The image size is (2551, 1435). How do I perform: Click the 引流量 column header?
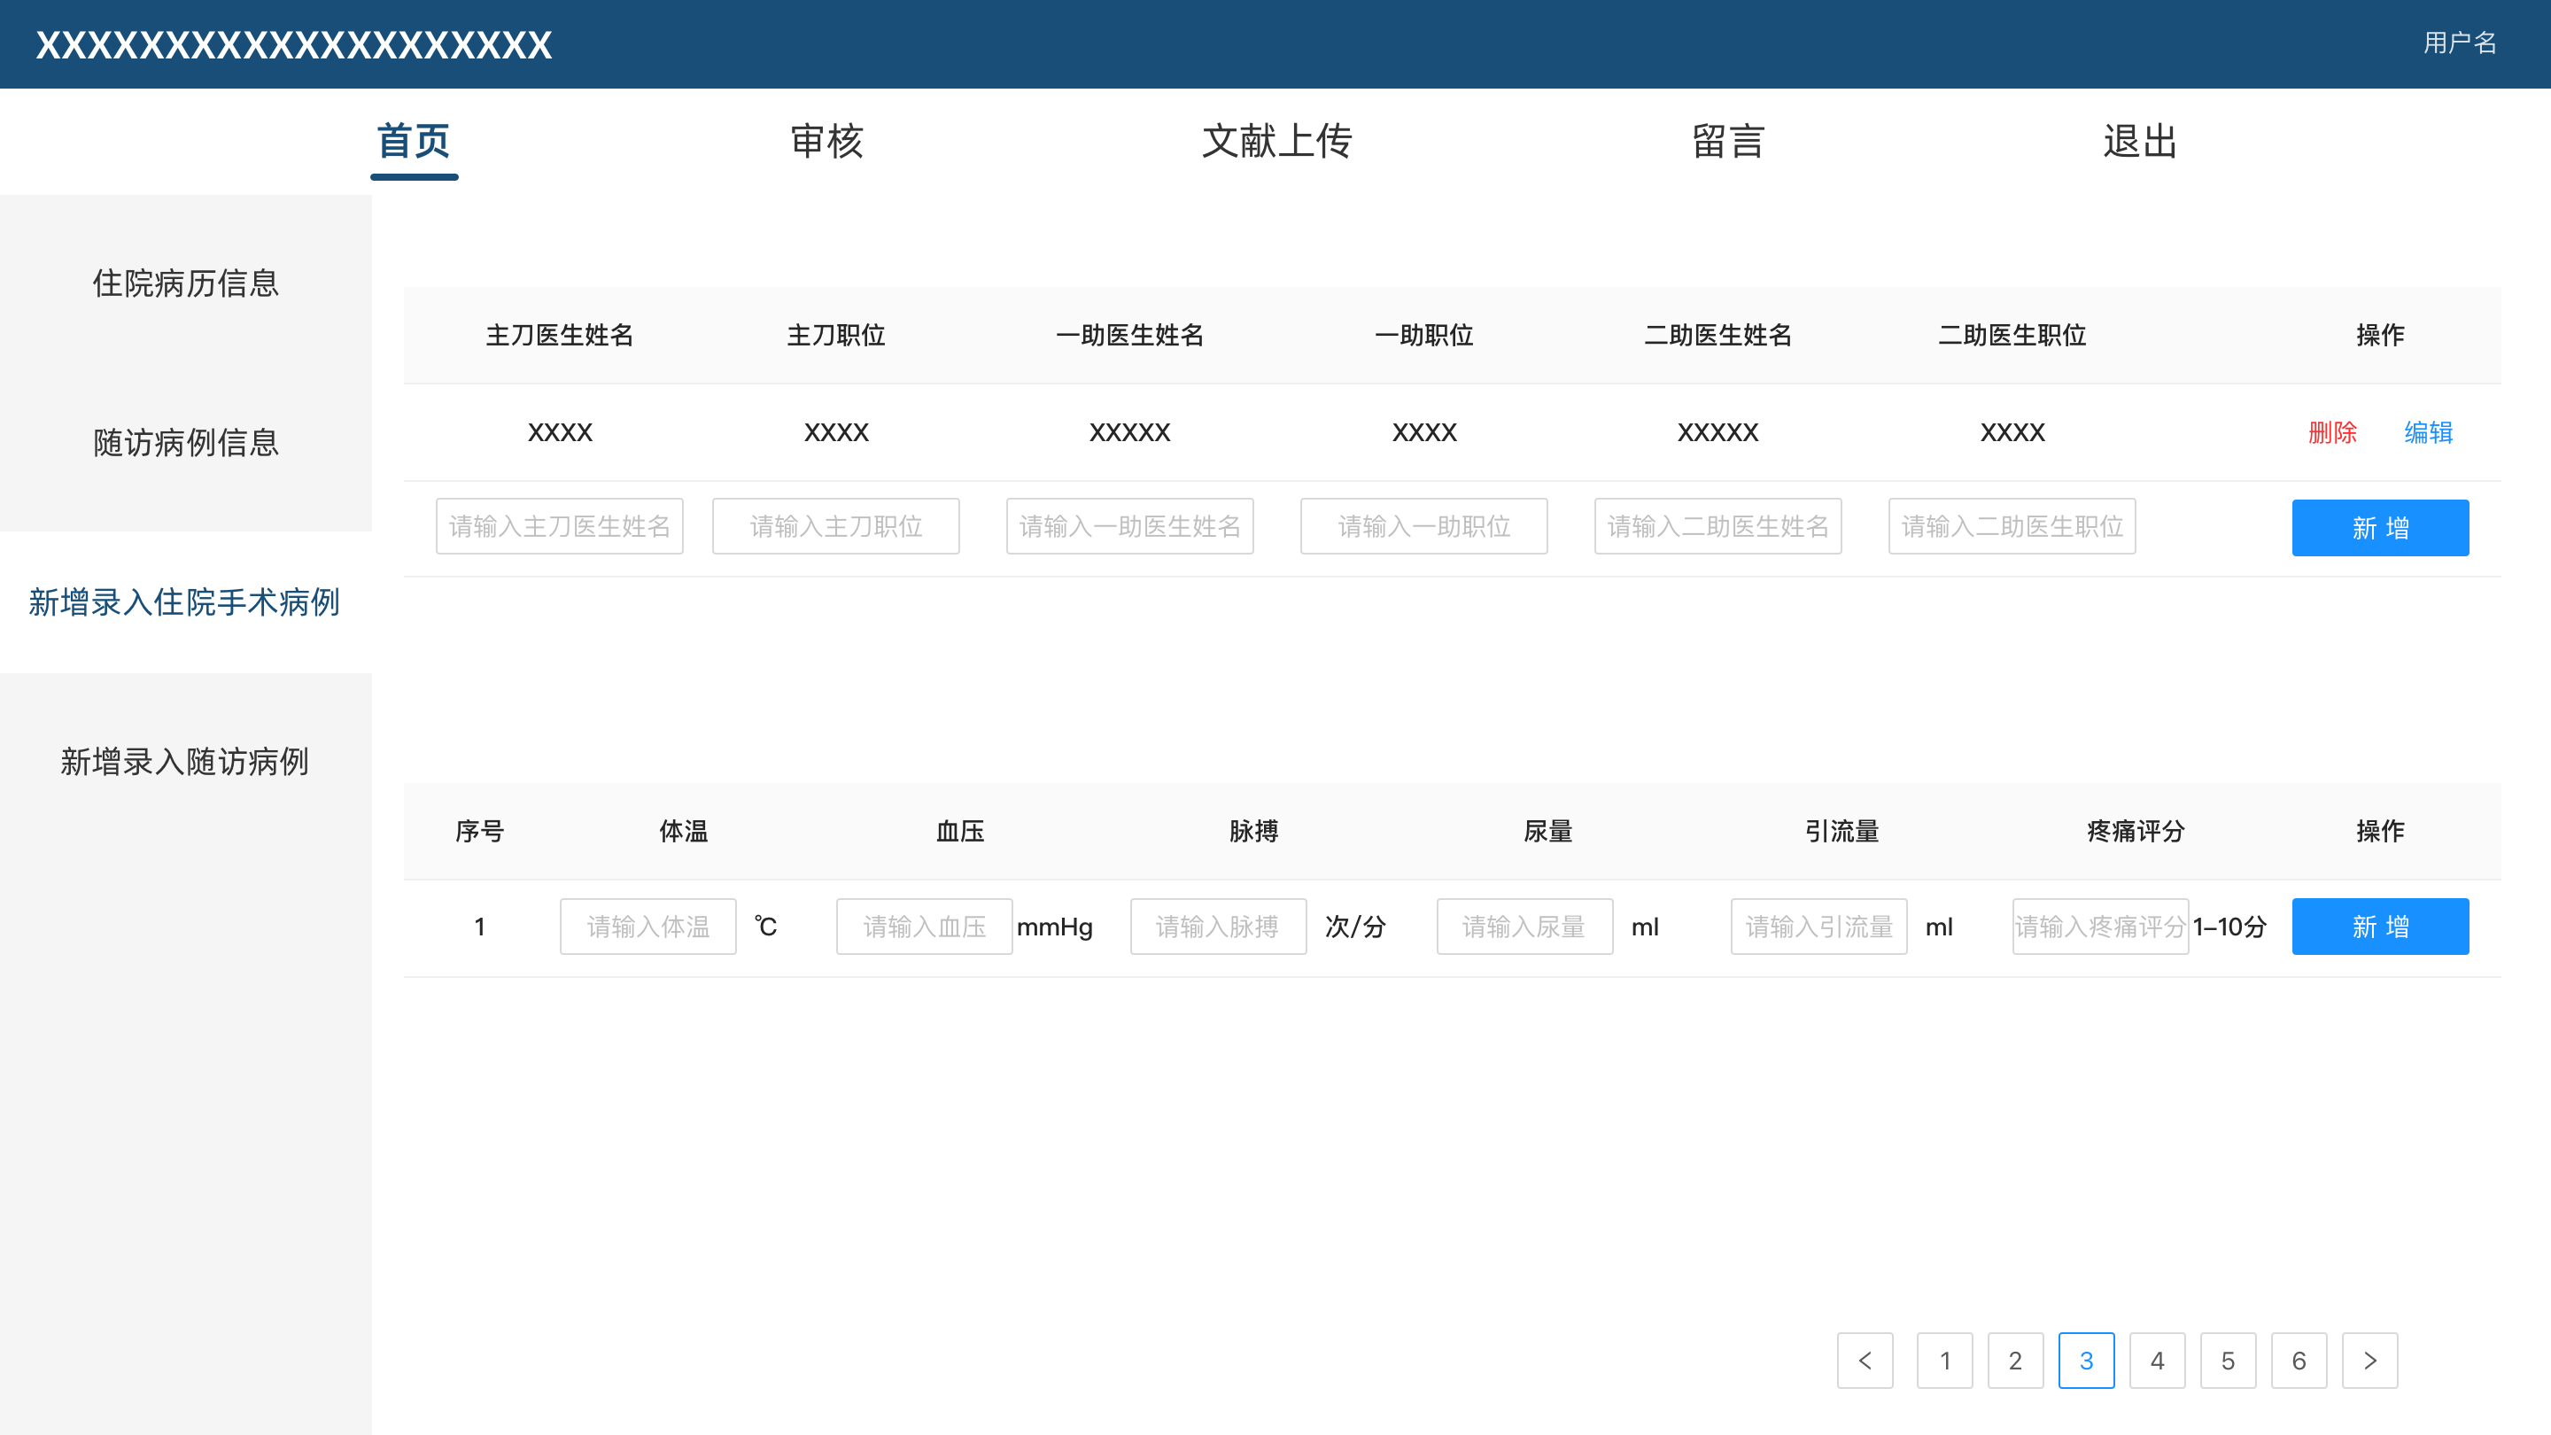pos(1841,831)
